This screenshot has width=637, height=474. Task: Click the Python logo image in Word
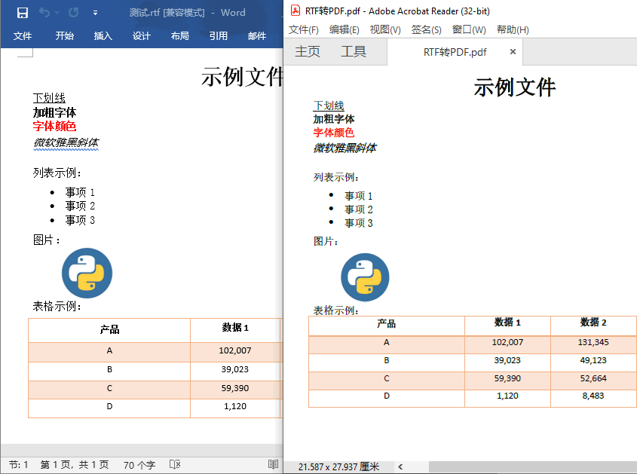[87, 273]
